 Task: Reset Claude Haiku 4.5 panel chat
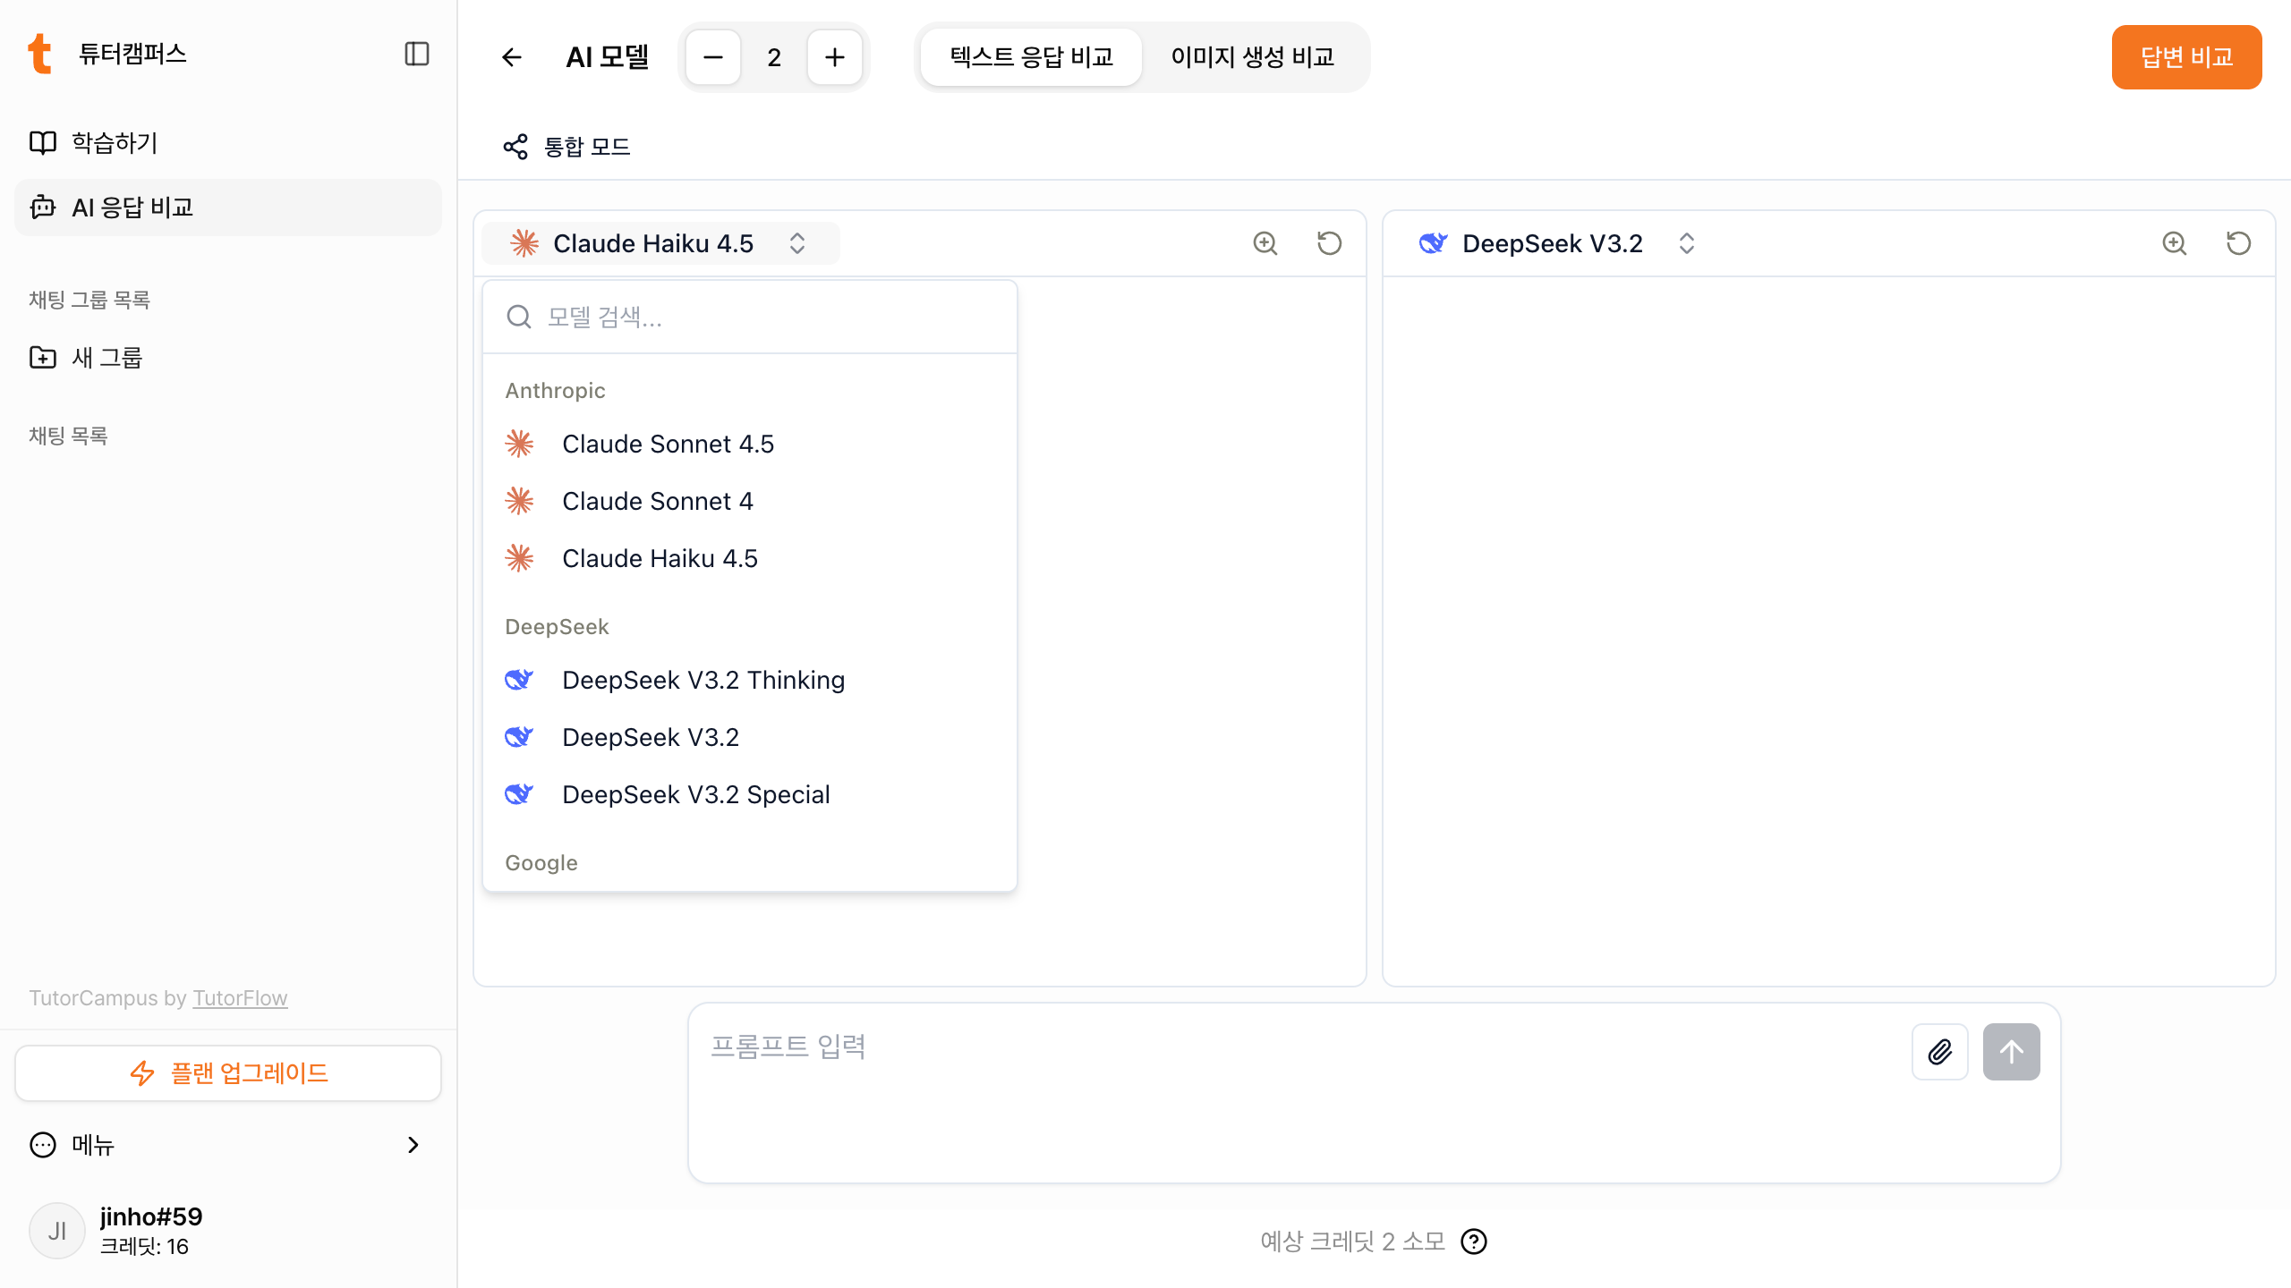click(x=1329, y=243)
